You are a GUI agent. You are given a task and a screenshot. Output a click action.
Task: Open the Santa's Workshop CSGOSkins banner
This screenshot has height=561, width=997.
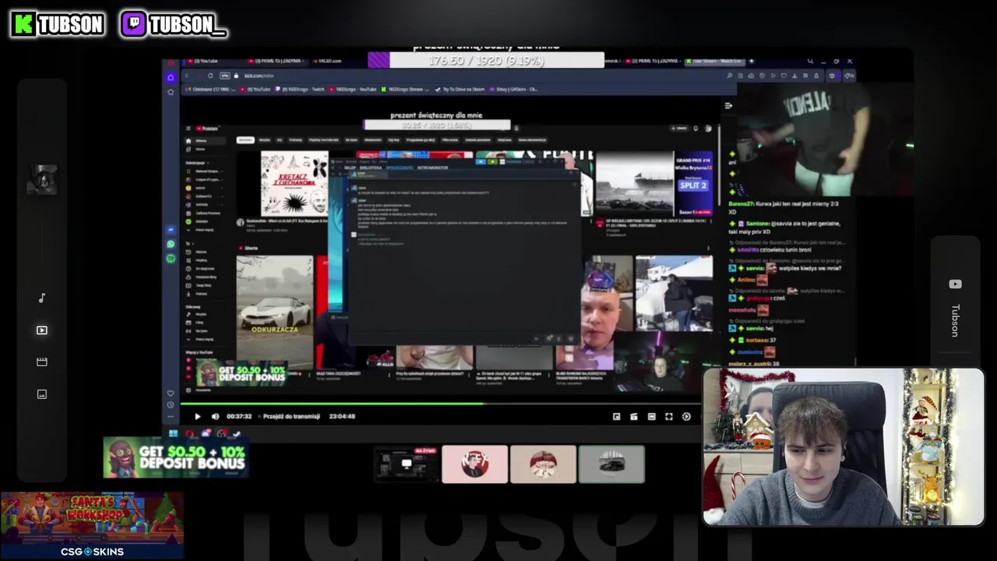pyautogui.click(x=92, y=526)
